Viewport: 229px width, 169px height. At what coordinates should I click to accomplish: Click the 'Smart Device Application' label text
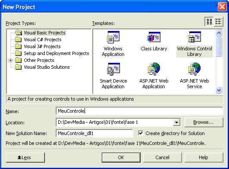(113, 83)
